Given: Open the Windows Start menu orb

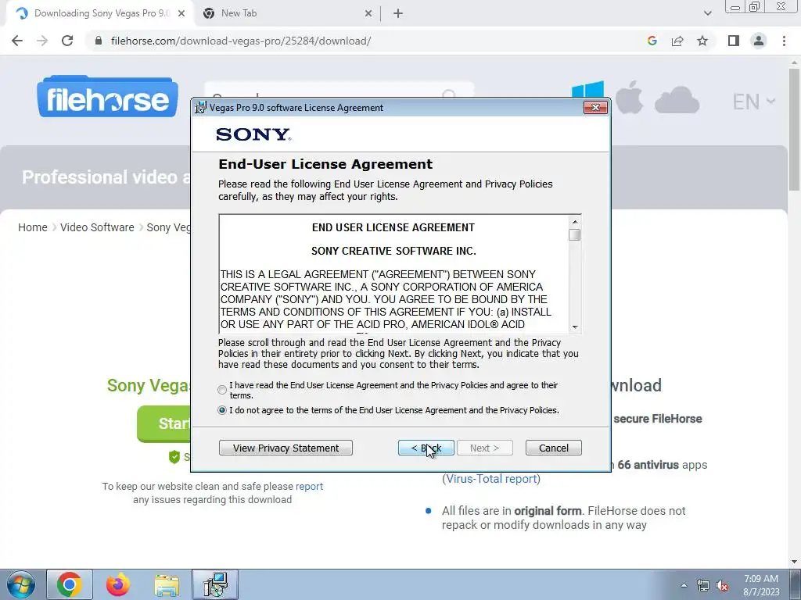Looking at the screenshot, I should (x=21, y=585).
